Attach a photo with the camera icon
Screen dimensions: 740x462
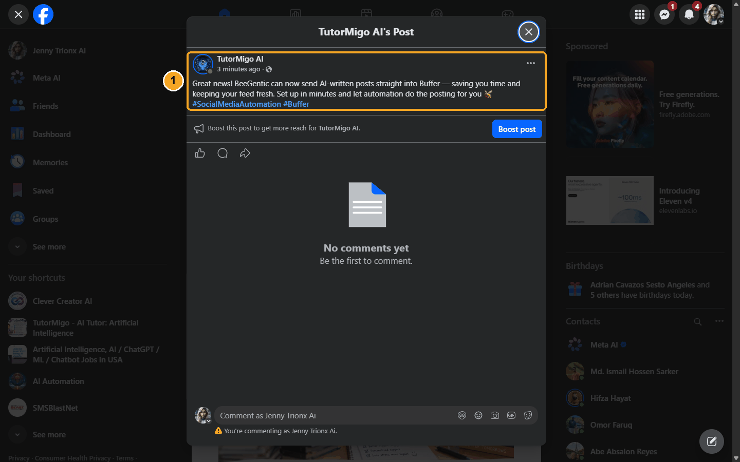pos(495,415)
